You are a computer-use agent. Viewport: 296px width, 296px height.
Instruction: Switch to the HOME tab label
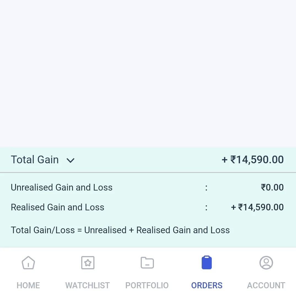28,285
